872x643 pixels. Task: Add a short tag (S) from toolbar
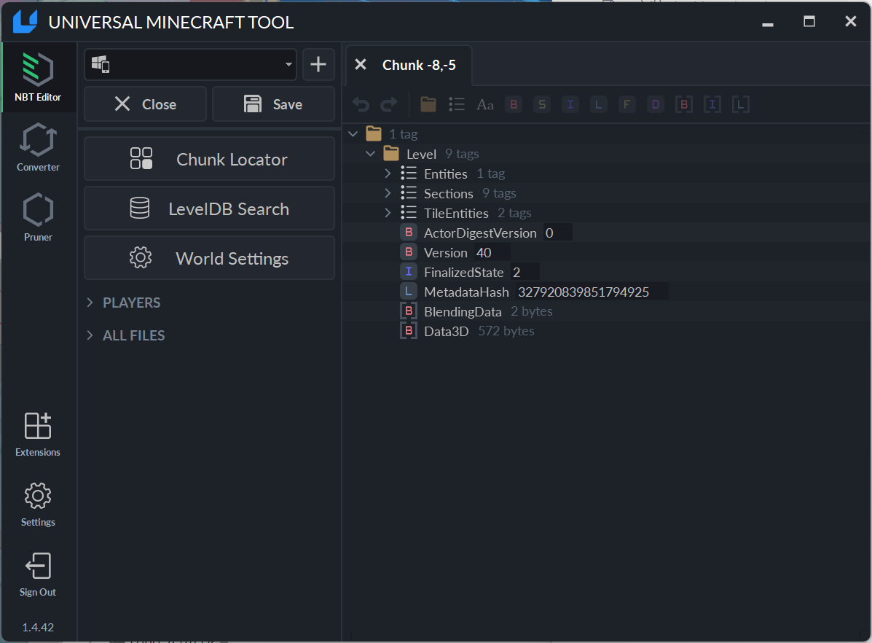[542, 104]
